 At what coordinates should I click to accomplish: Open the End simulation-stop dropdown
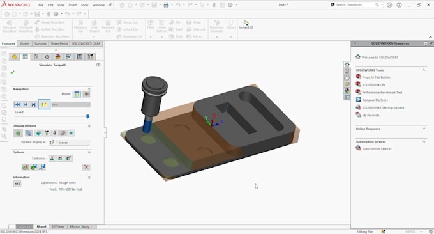71,104
